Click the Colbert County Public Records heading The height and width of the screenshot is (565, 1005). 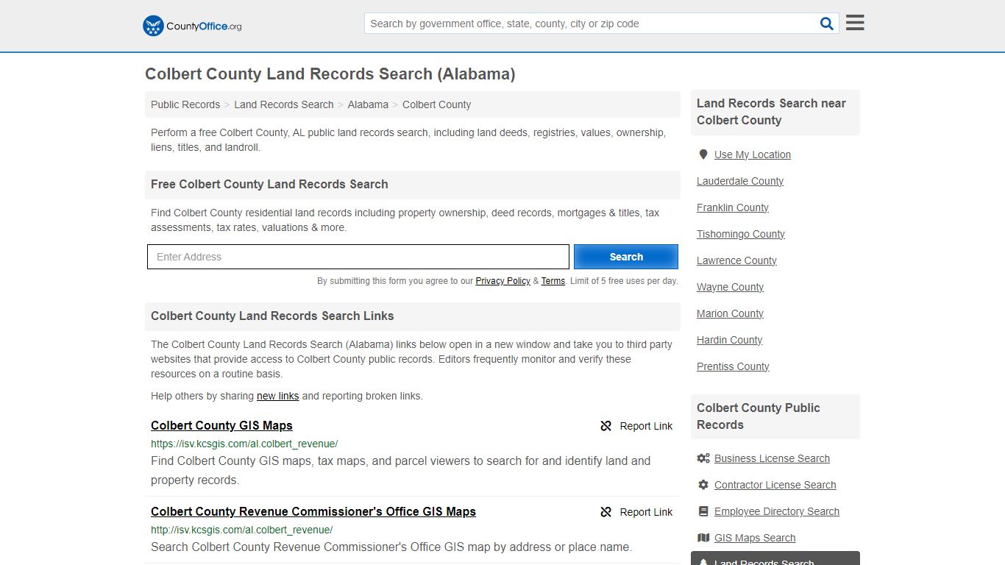tap(758, 416)
